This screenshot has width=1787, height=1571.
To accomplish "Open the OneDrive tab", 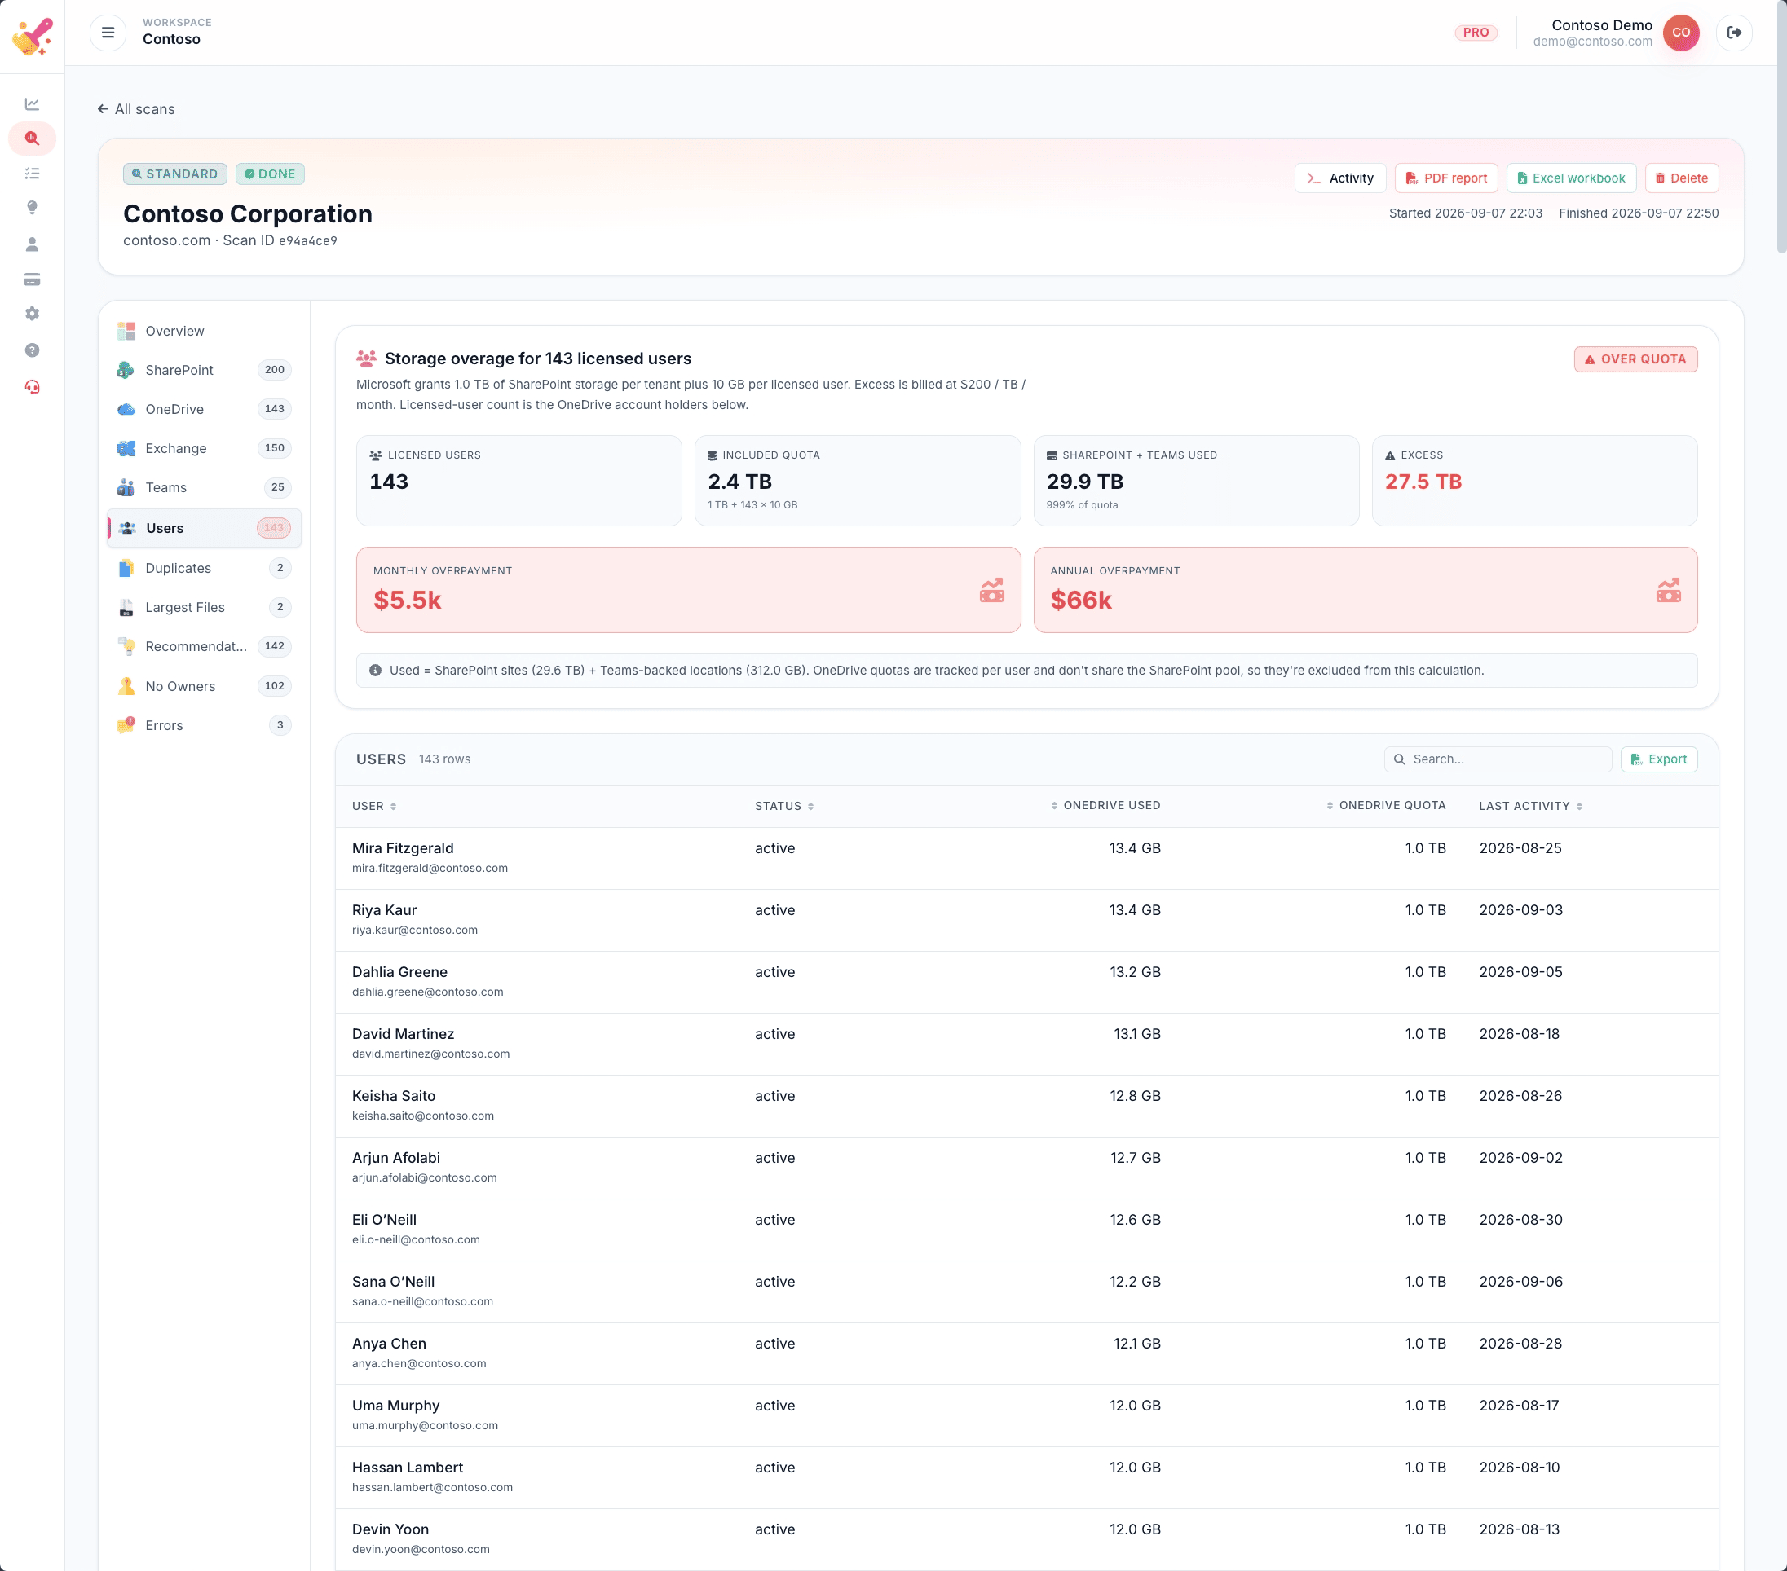I will point(204,409).
